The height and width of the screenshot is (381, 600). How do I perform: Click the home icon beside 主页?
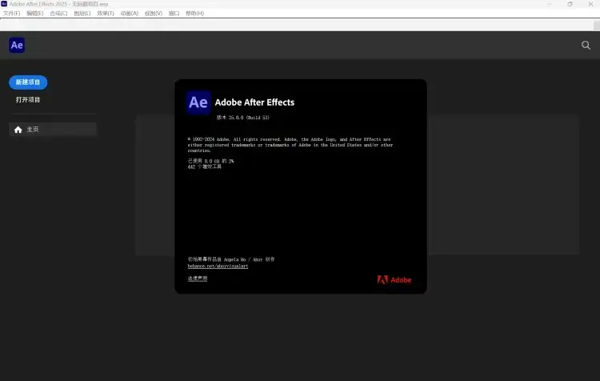[x=18, y=130]
